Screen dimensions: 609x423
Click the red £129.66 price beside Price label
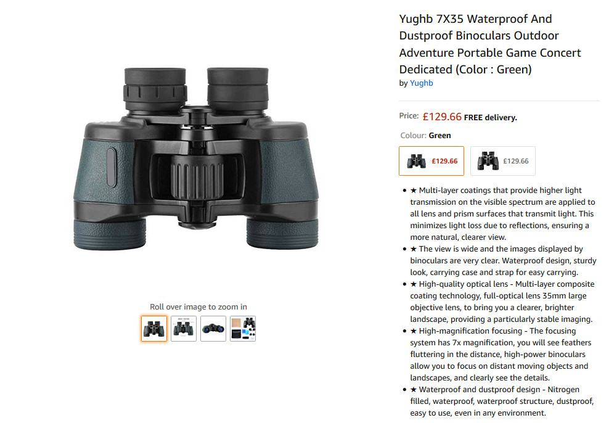point(442,117)
